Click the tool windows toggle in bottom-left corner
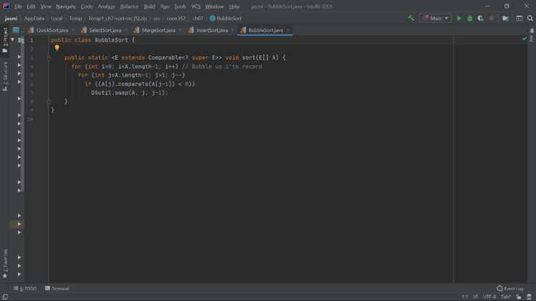 [x=5, y=297]
